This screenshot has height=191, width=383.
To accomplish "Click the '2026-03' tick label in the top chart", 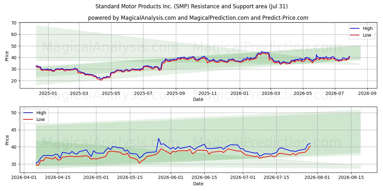I will 270,94.
